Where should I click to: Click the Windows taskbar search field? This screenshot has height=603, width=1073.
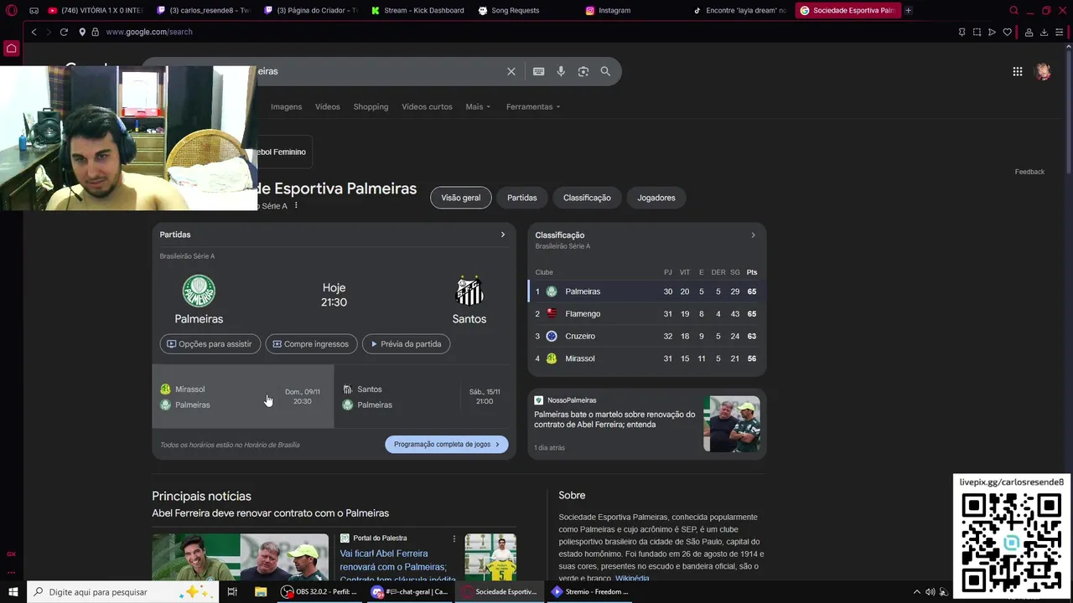[123, 592]
